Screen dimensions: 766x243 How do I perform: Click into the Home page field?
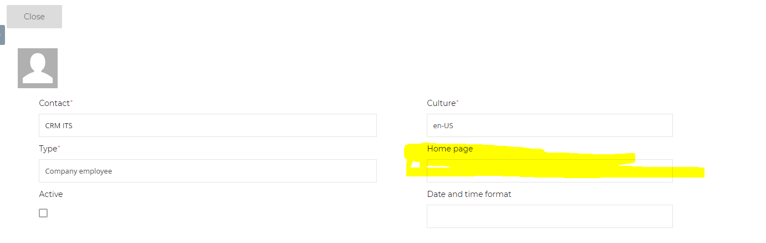point(550,171)
